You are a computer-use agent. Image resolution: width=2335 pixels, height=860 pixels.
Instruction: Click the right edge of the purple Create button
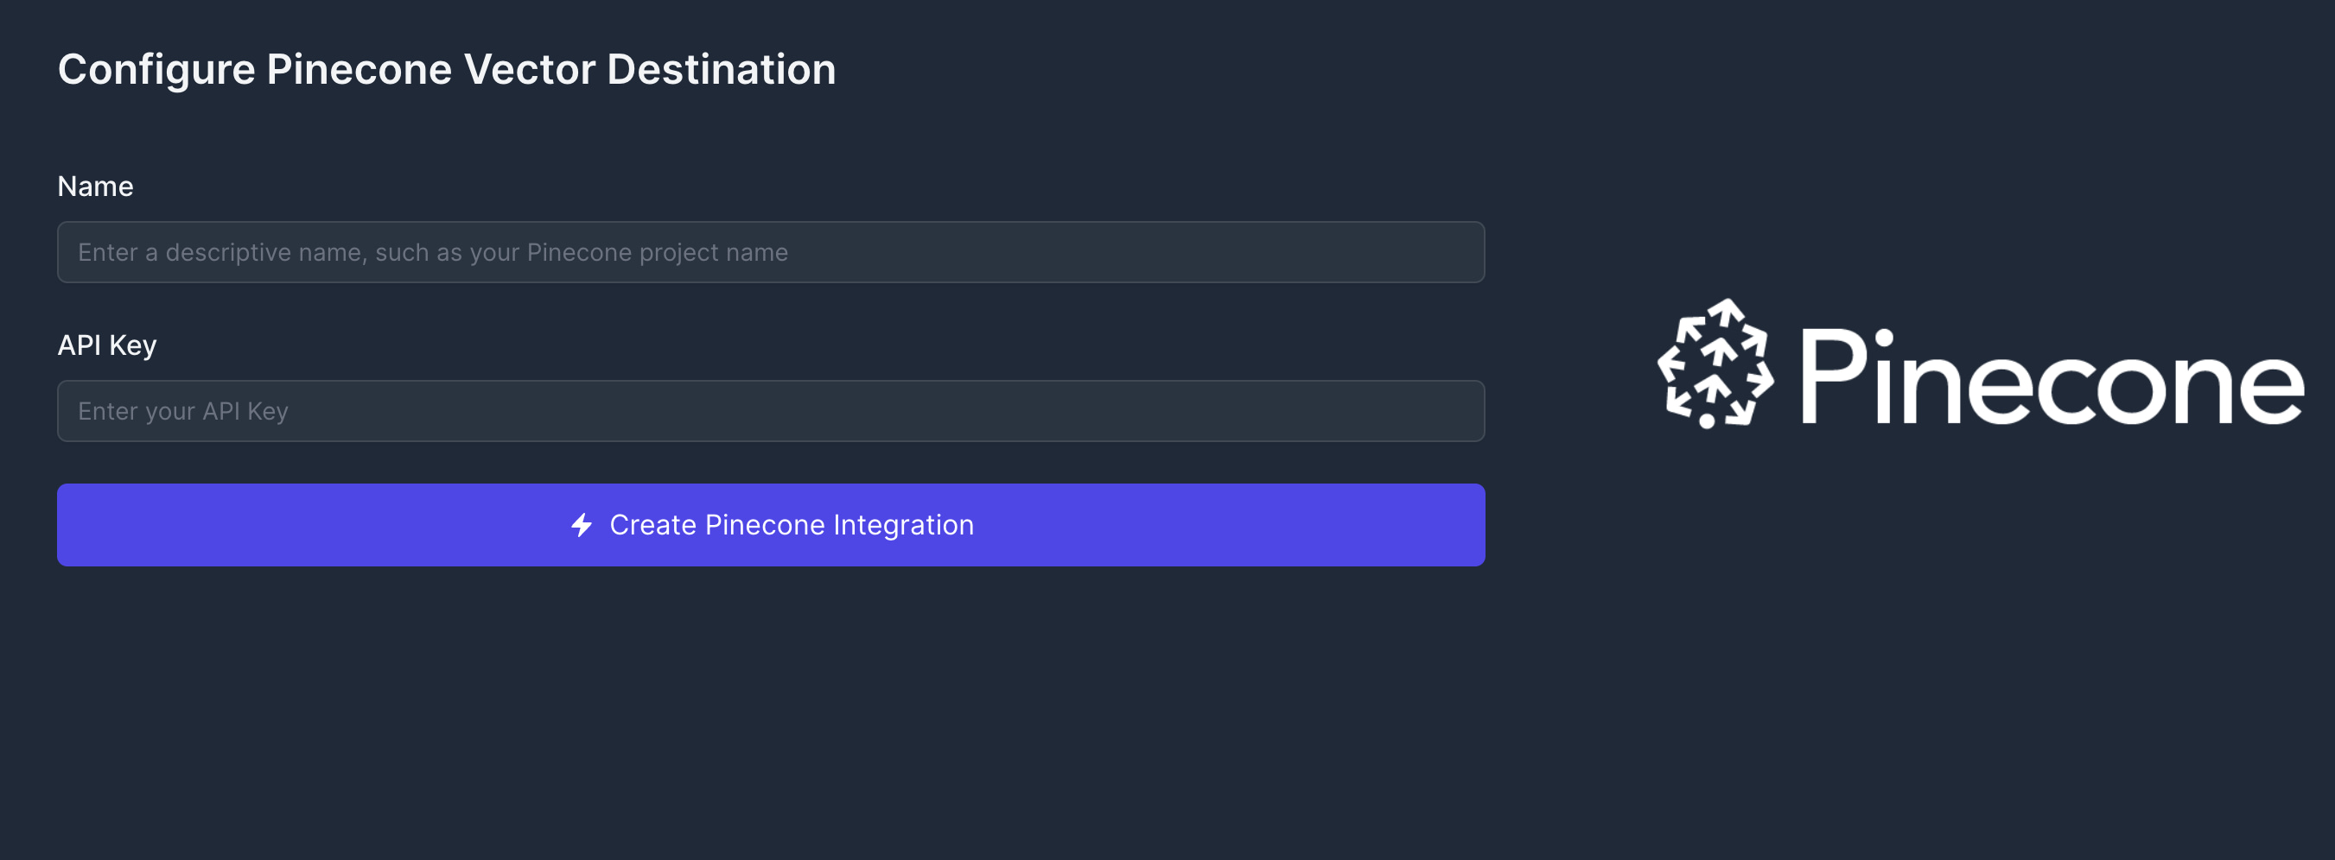point(1470,525)
